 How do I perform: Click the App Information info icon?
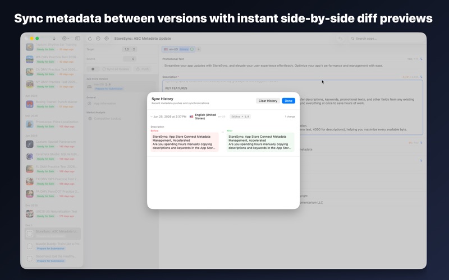coord(90,104)
